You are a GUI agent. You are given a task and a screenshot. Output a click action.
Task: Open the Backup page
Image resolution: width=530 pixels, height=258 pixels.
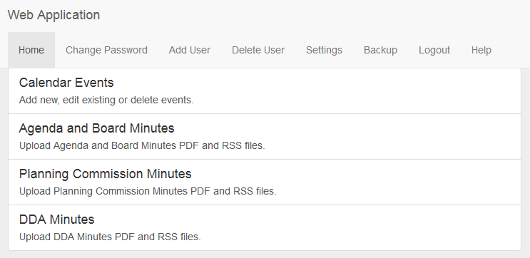[380, 50]
